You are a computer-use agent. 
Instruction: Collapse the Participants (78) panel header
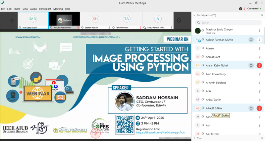click(x=194, y=15)
